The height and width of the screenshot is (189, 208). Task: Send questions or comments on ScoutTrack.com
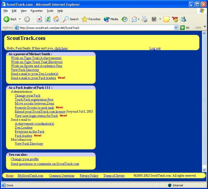tap(45, 164)
